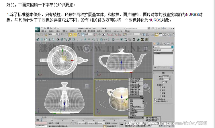Image resolution: width=215 pixels, height=128 pixels.
Task: Choose the Select Object arrow tool
Action: tap(58, 35)
